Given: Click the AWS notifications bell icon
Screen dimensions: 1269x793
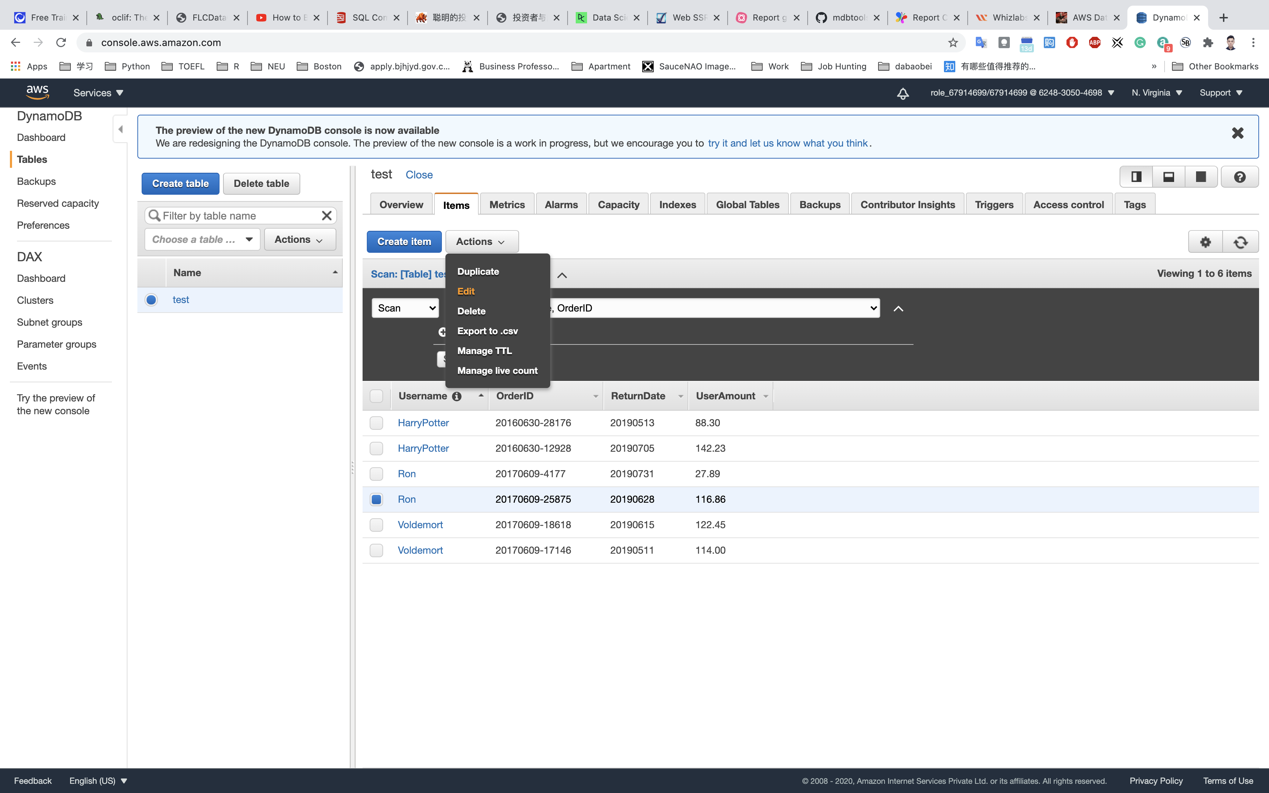Looking at the screenshot, I should point(903,93).
